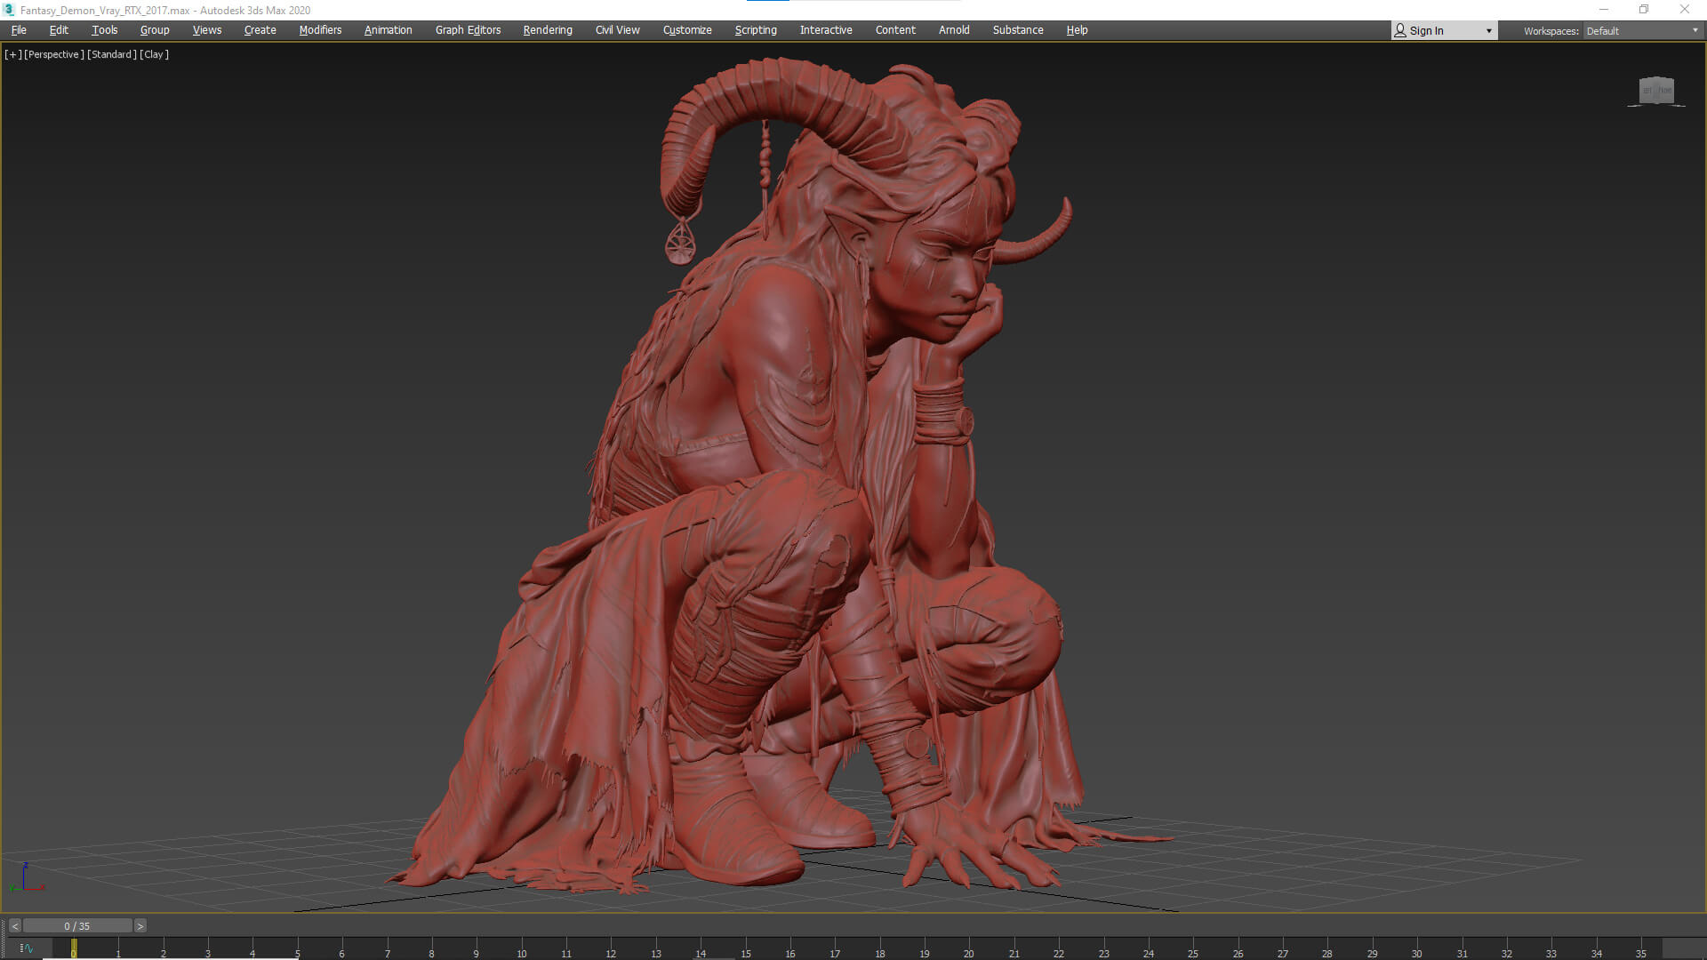The height and width of the screenshot is (960, 1707).
Task: Open the Create menu
Action: [260, 30]
